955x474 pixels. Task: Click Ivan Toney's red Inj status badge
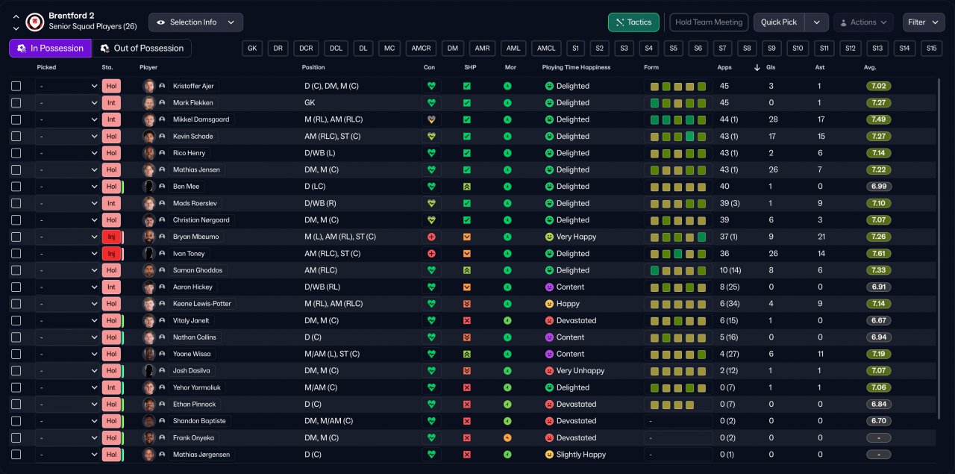[111, 254]
